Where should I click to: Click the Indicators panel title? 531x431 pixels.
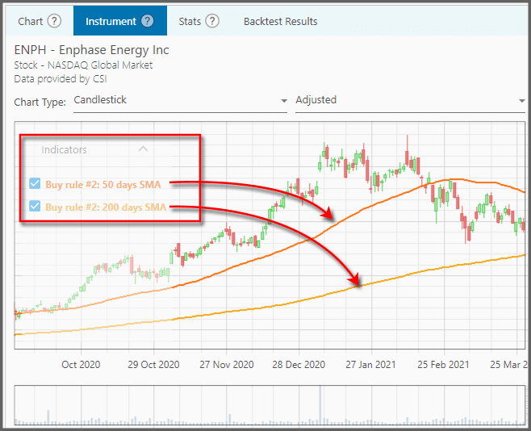[64, 149]
